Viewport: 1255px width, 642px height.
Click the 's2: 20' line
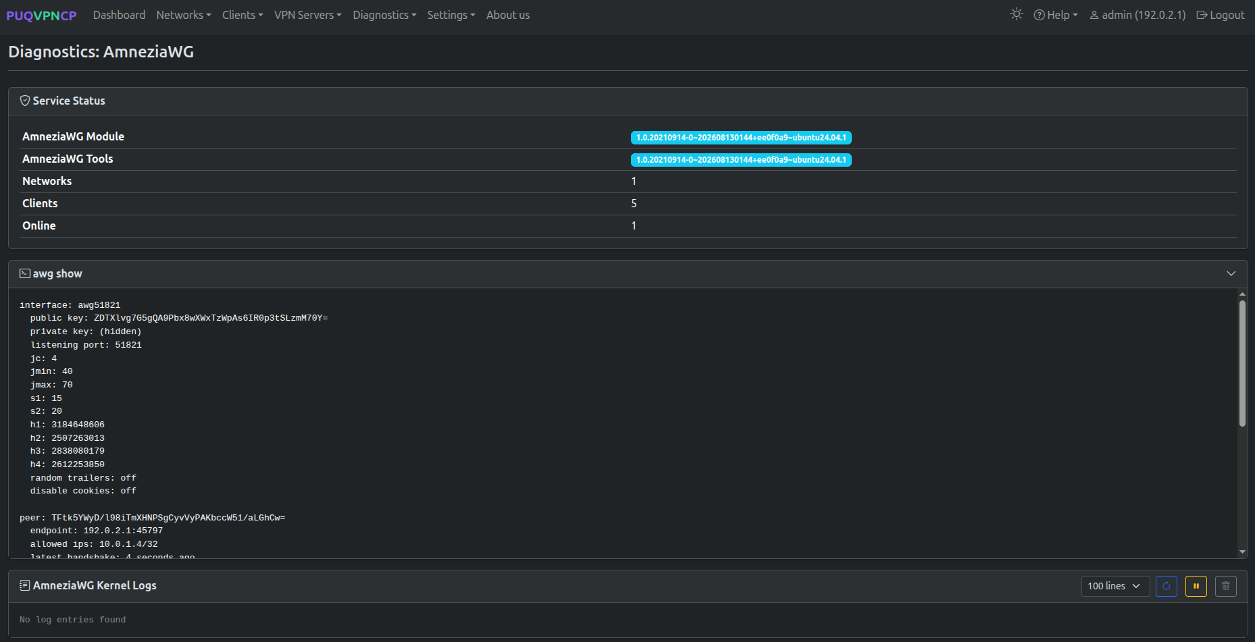pos(46,411)
